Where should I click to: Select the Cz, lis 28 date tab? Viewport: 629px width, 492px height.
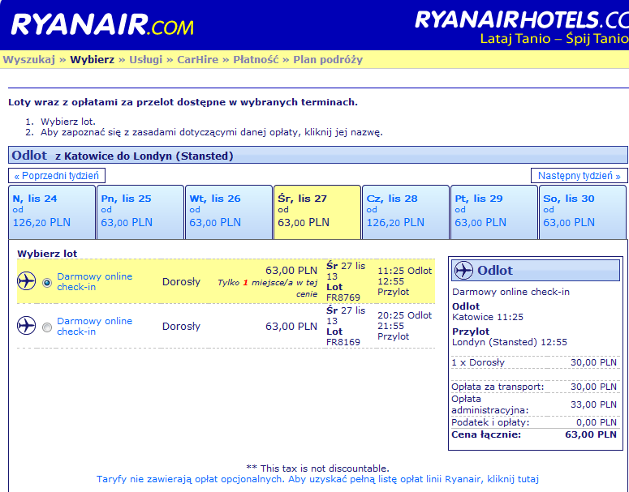[x=406, y=212]
